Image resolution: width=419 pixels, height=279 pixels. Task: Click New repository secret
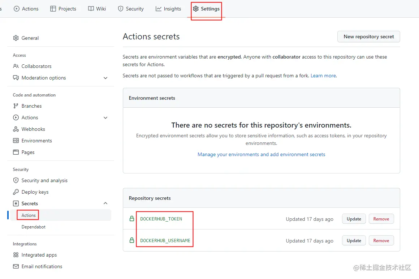[x=368, y=37]
